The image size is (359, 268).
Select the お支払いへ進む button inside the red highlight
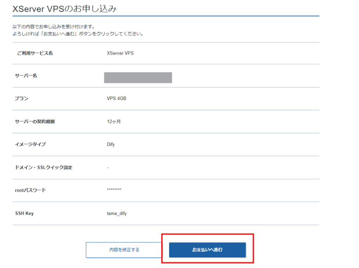coord(207,250)
